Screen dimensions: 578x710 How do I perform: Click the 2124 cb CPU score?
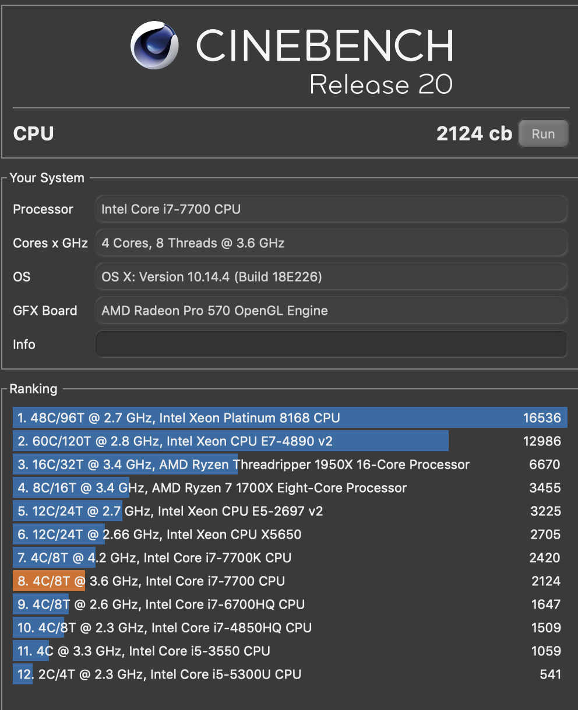pyautogui.click(x=474, y=134)
